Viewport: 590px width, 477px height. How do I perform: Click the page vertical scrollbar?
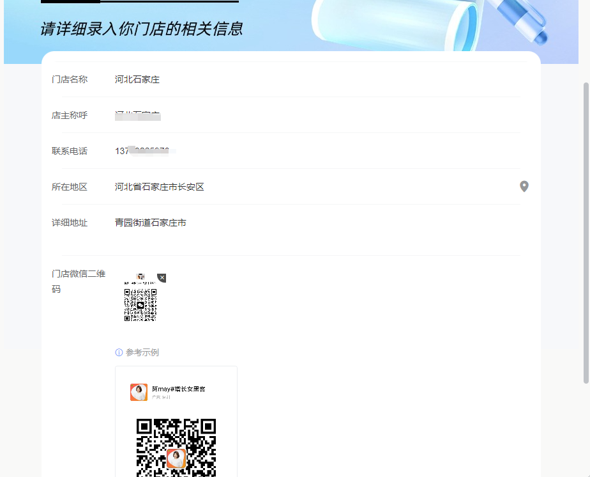click(x=586, y=233)
